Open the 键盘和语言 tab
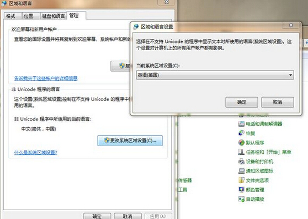Image resolution: width=308 pixels, height=219 pixels. pos(54,16)
